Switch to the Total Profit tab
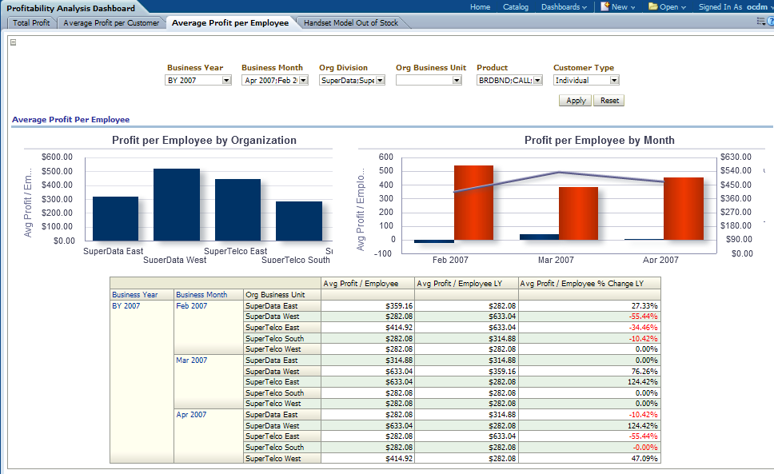774x474 pixels. tap(31, 23)
